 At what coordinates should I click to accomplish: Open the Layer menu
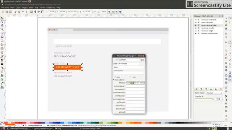point(18,8)
